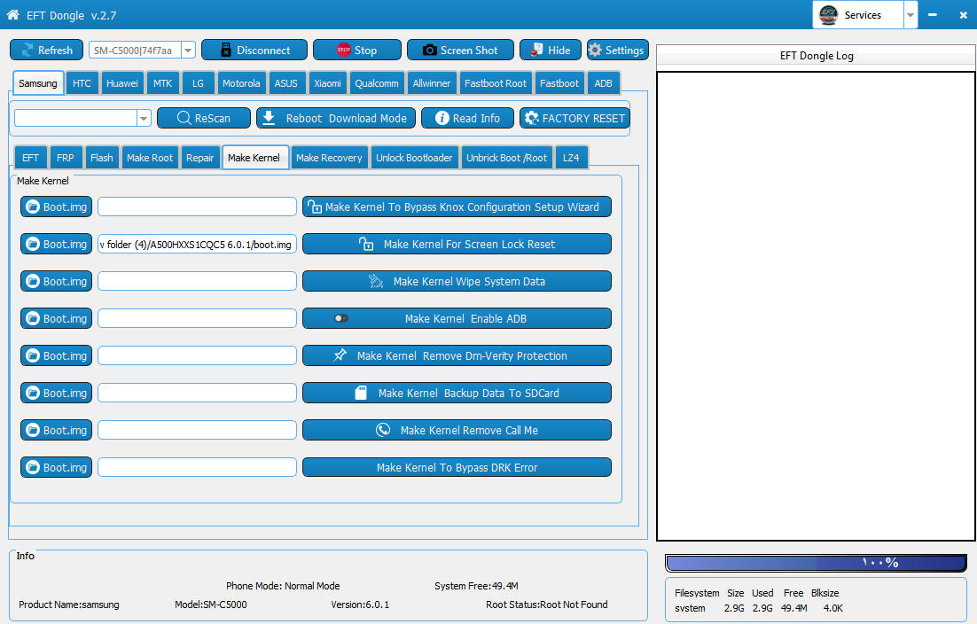Click the ReScan button
This screenshot has width=977, height=624.
pyautogui.click(x=204, y=118)
